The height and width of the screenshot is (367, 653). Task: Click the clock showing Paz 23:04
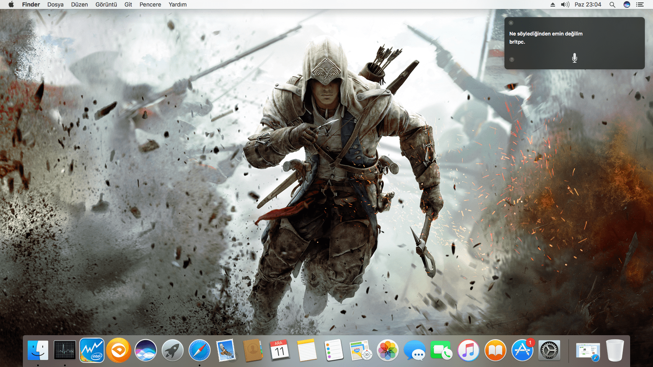point(588,4)
